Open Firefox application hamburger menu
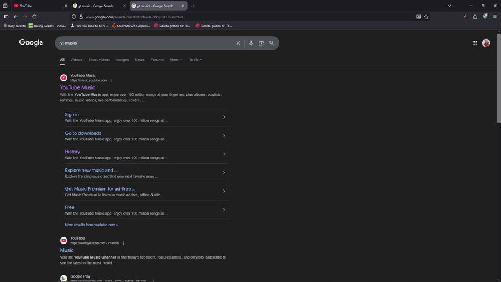 tap(495, 17)
